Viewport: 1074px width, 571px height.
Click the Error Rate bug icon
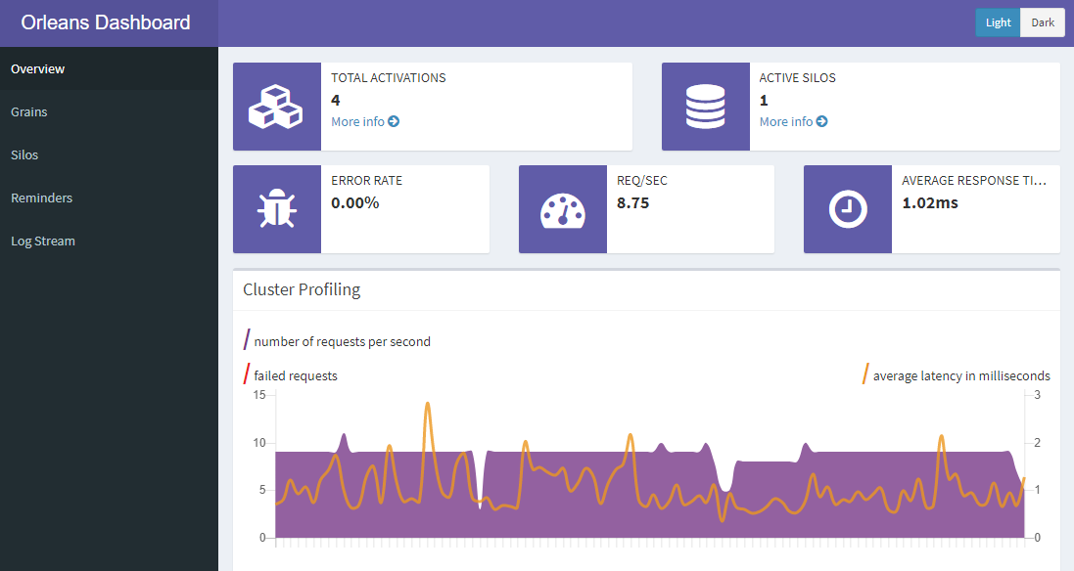pyautogui.click(x=276, y=209)
